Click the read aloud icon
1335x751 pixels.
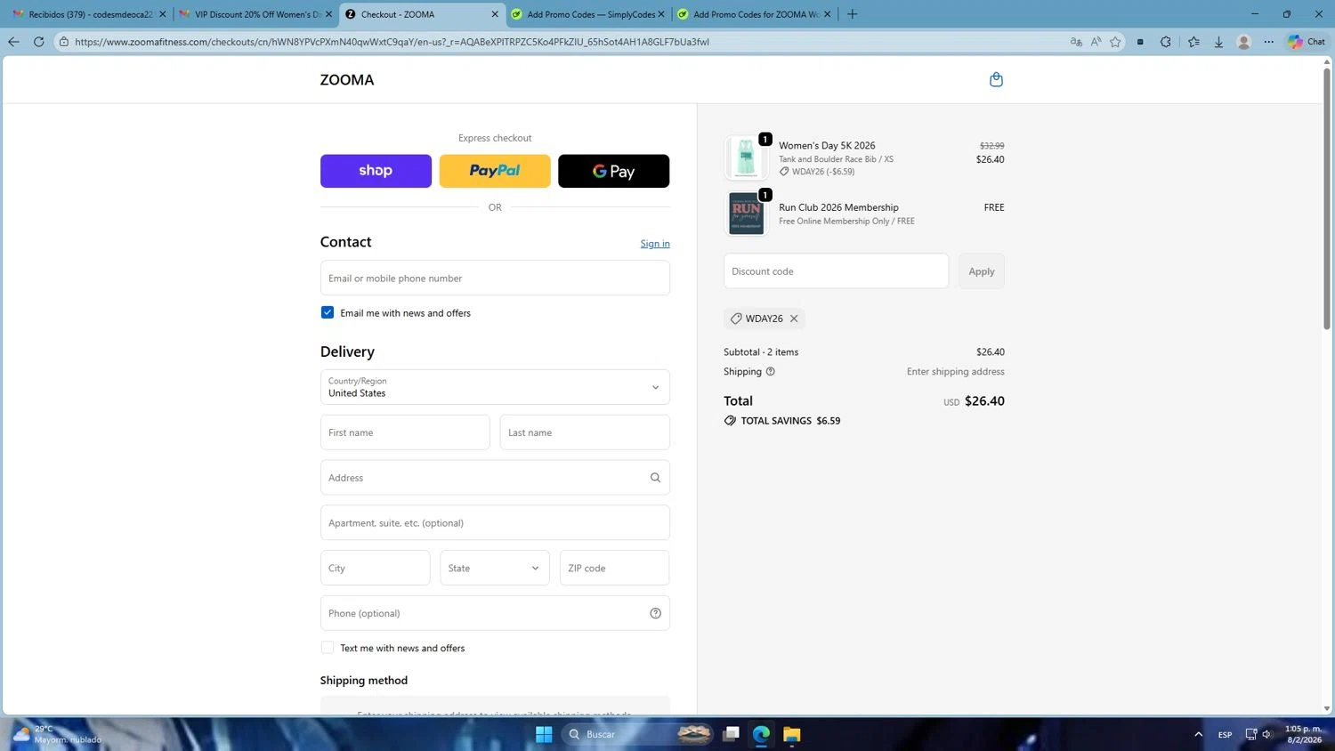pos(1096,42)
